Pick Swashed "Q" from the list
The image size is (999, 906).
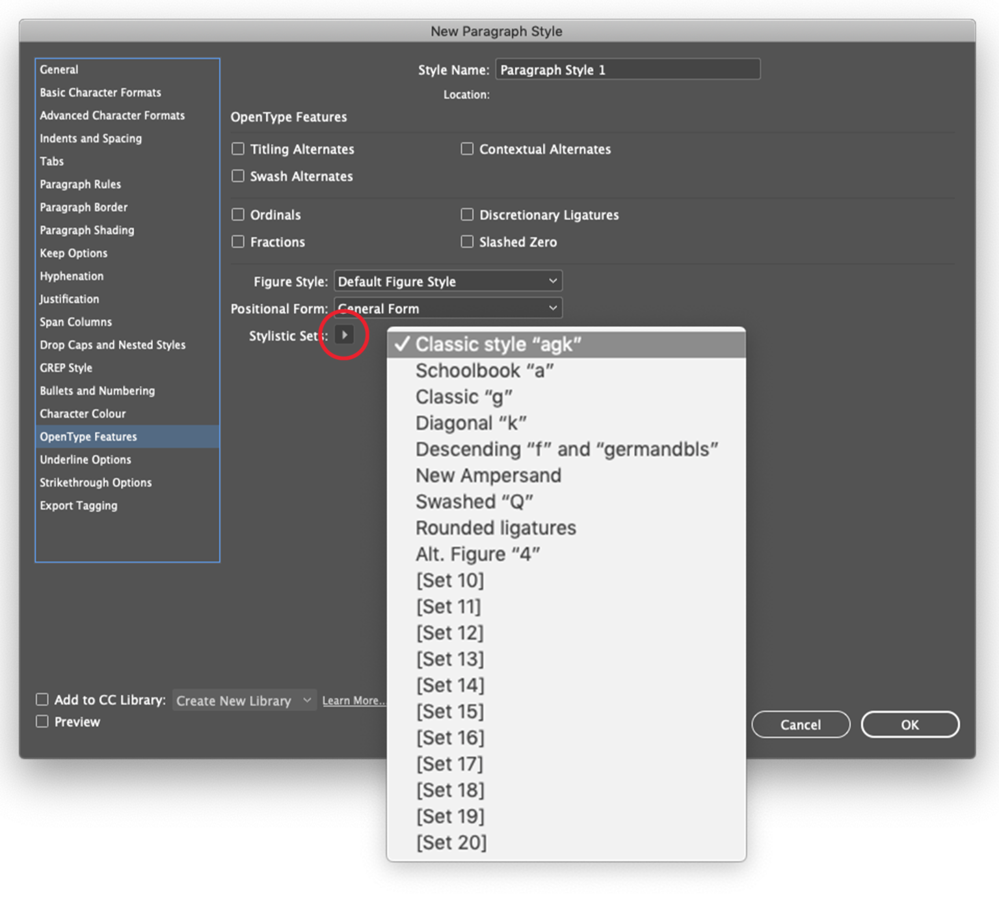click(474, 502)
